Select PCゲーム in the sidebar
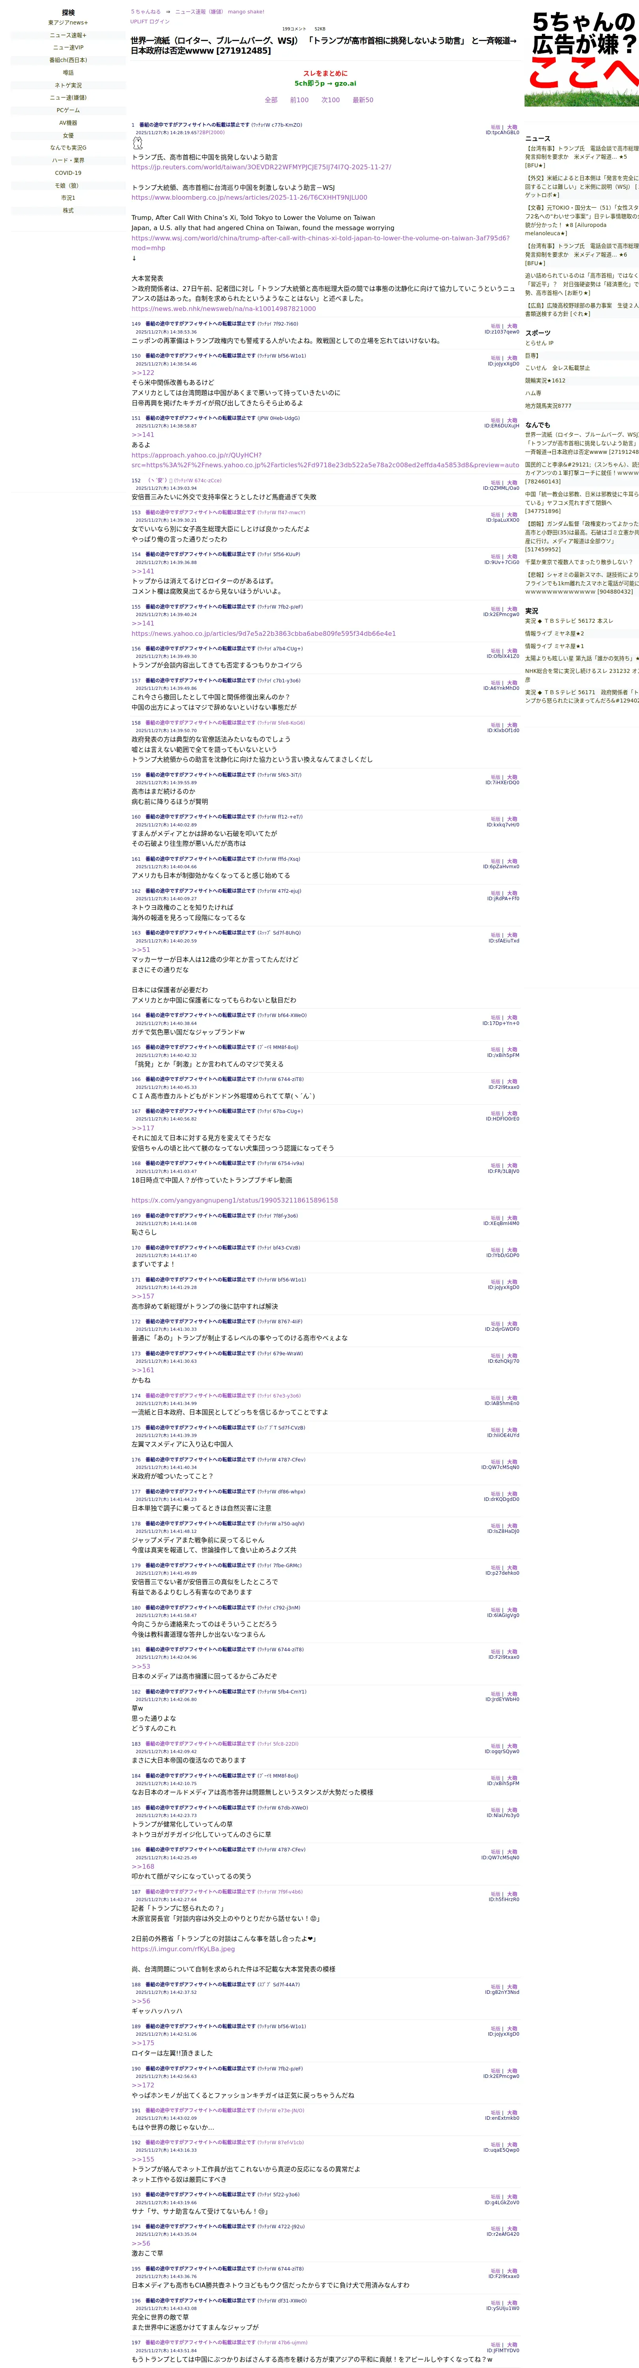 [68, 111]
